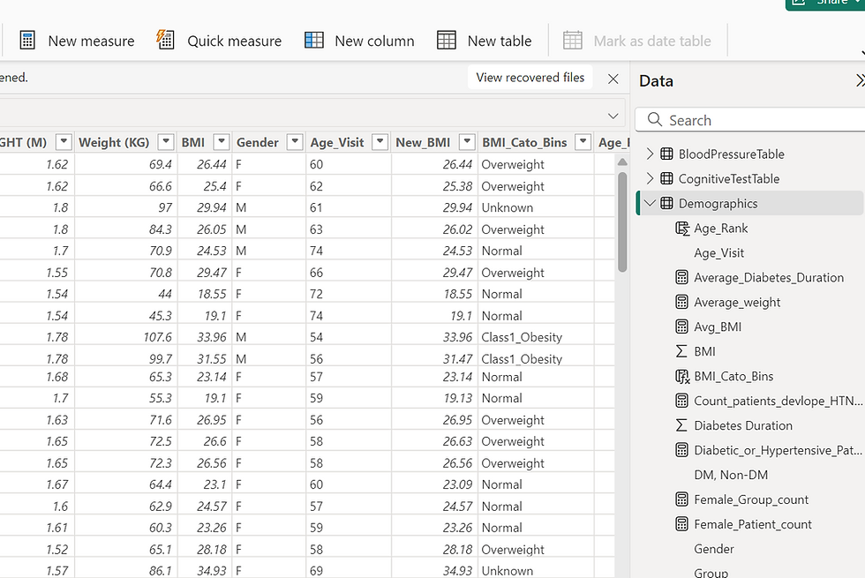Screen dimensions: 865x578
Task: Click the table vertical scrollbar thumb
Action: 622,221
